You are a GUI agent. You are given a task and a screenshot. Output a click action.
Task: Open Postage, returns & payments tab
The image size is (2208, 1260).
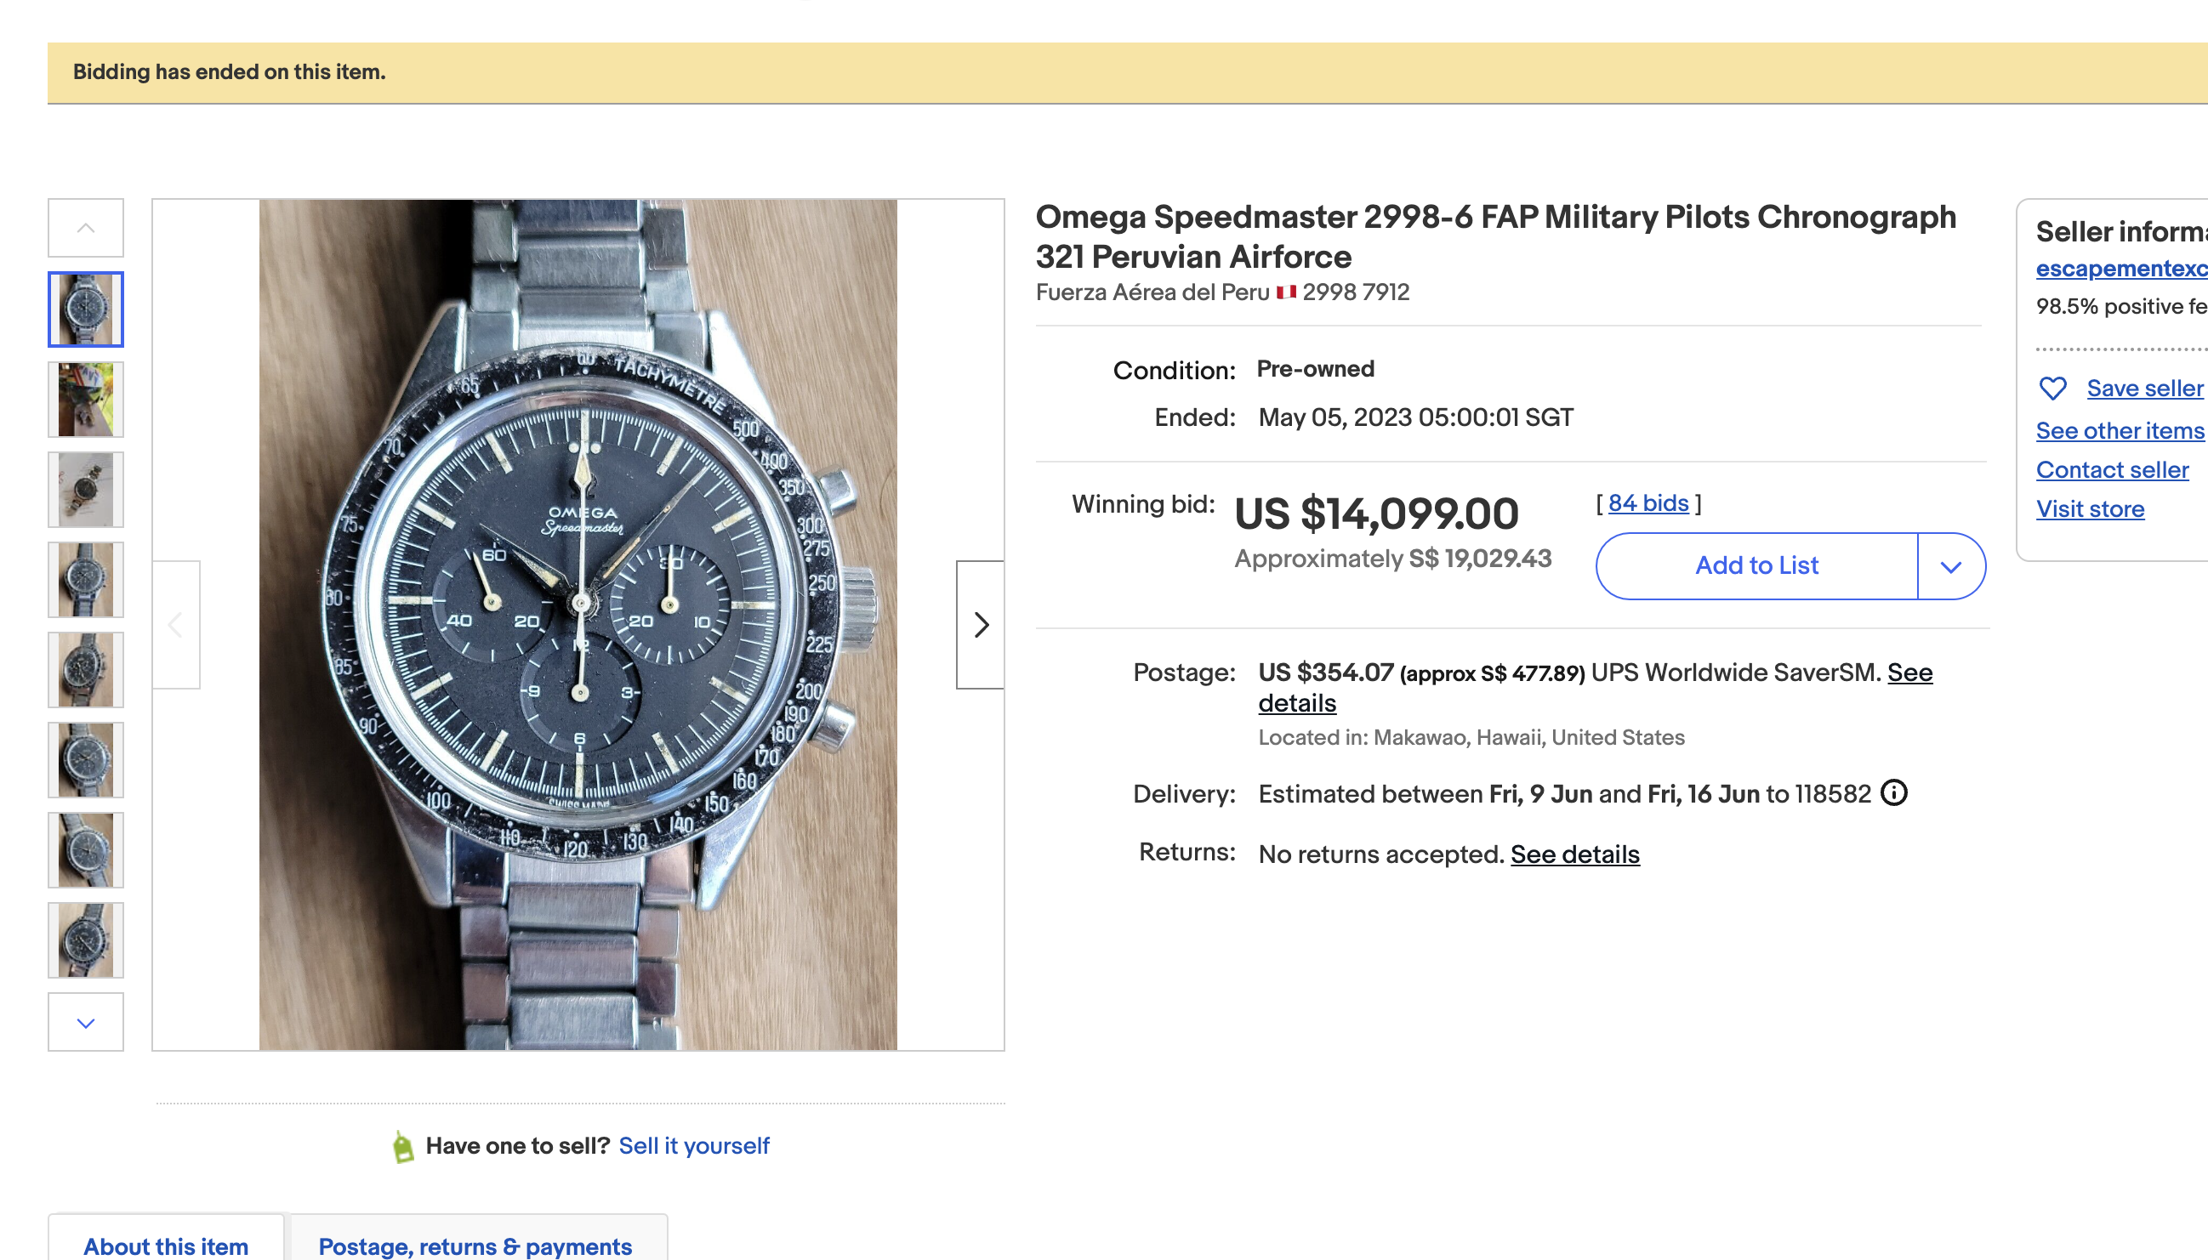(475, 1246)
